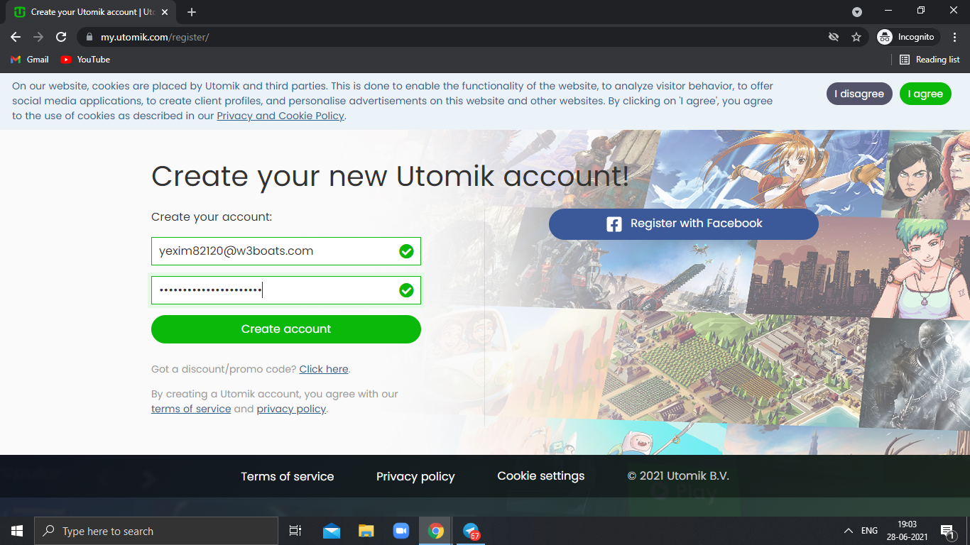This screenshot has width=970, height=545.
Task: Click here for discount promo code
Action: [x=324, y=369]
